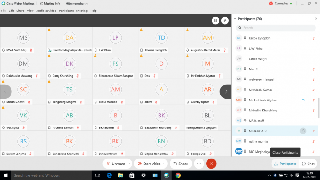Click Task View icon in taskbar

click(97, 175)
